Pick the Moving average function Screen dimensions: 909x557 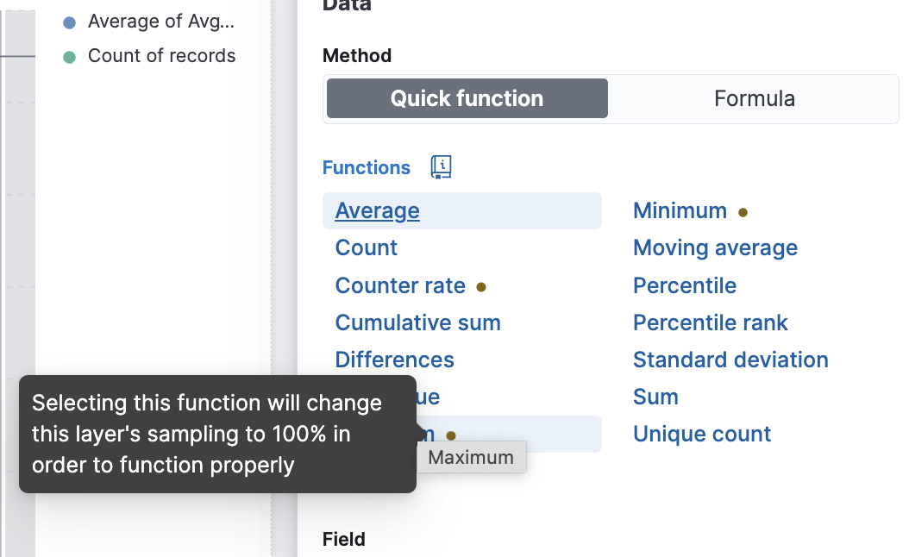[x=715, y=248]
